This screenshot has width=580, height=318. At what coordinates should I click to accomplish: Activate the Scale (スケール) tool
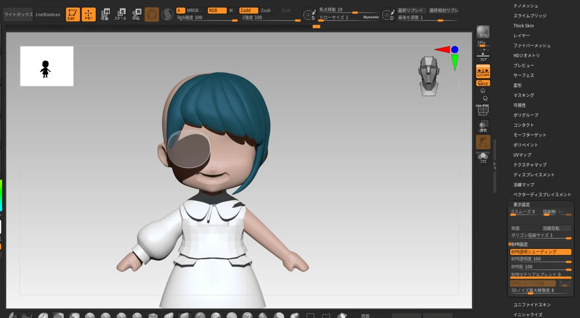pos(121,14)
